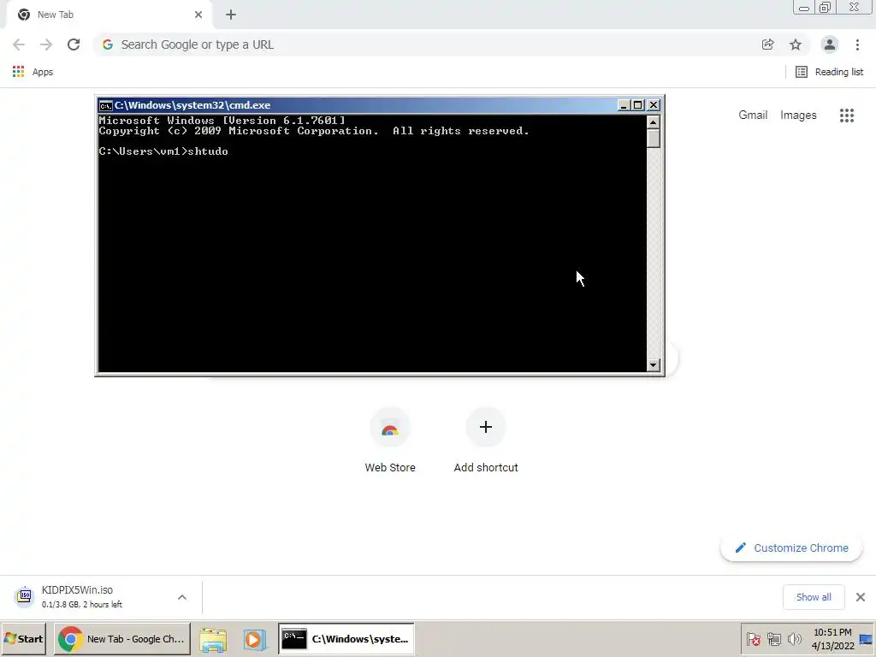Screen dimensions: 876x657
Task: Click the Google logo in address bar
Action: [x=107, y=44]
